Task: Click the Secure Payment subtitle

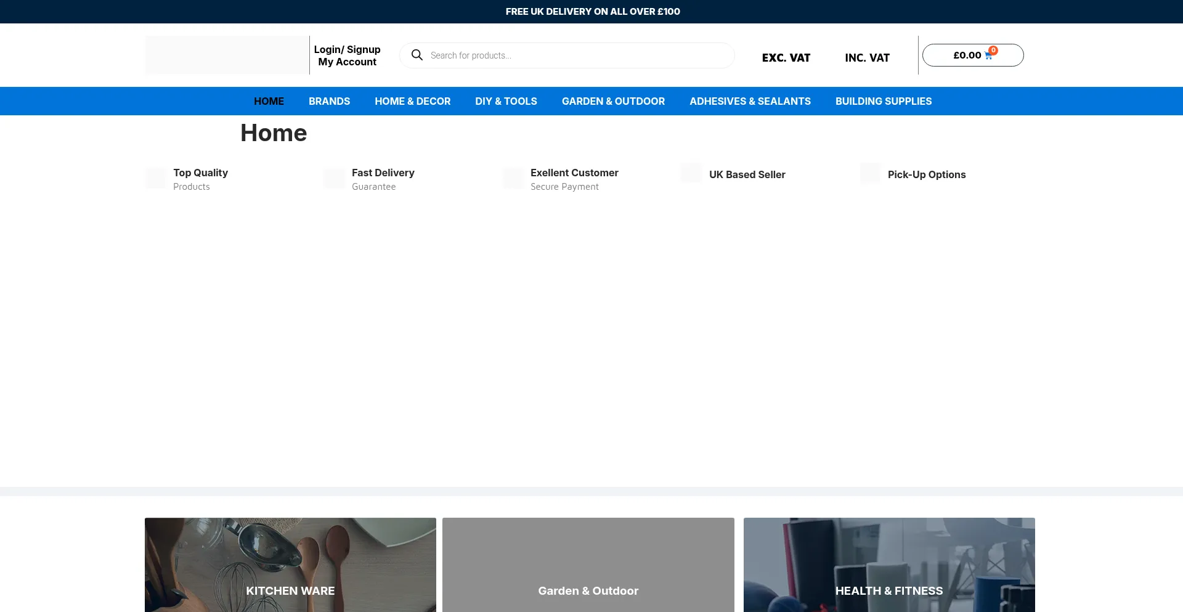Action: (x=564, y=187)
